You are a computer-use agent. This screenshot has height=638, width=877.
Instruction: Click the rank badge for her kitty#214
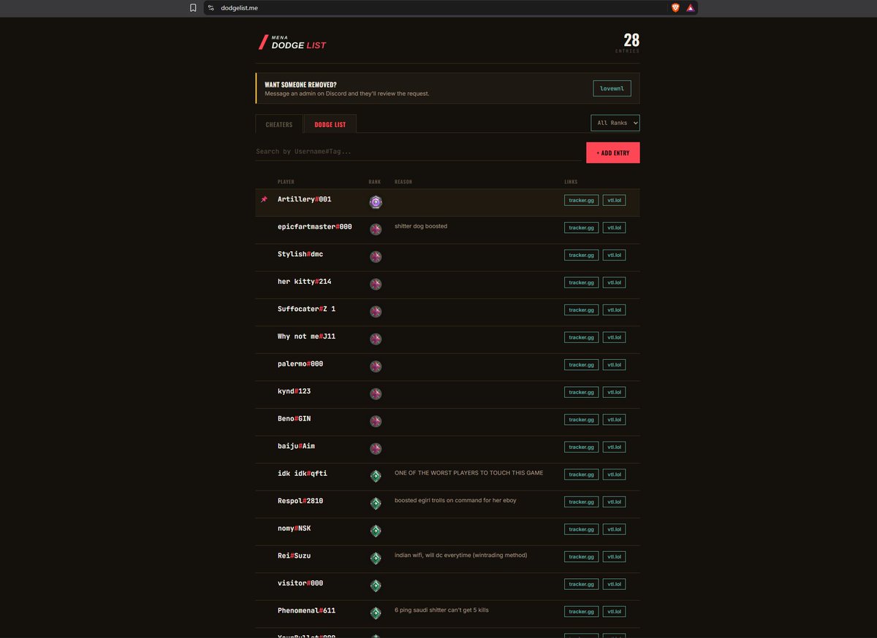point(376,284)
